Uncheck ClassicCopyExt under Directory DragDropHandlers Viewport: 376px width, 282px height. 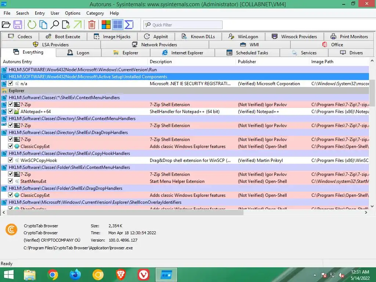point(10,146)
